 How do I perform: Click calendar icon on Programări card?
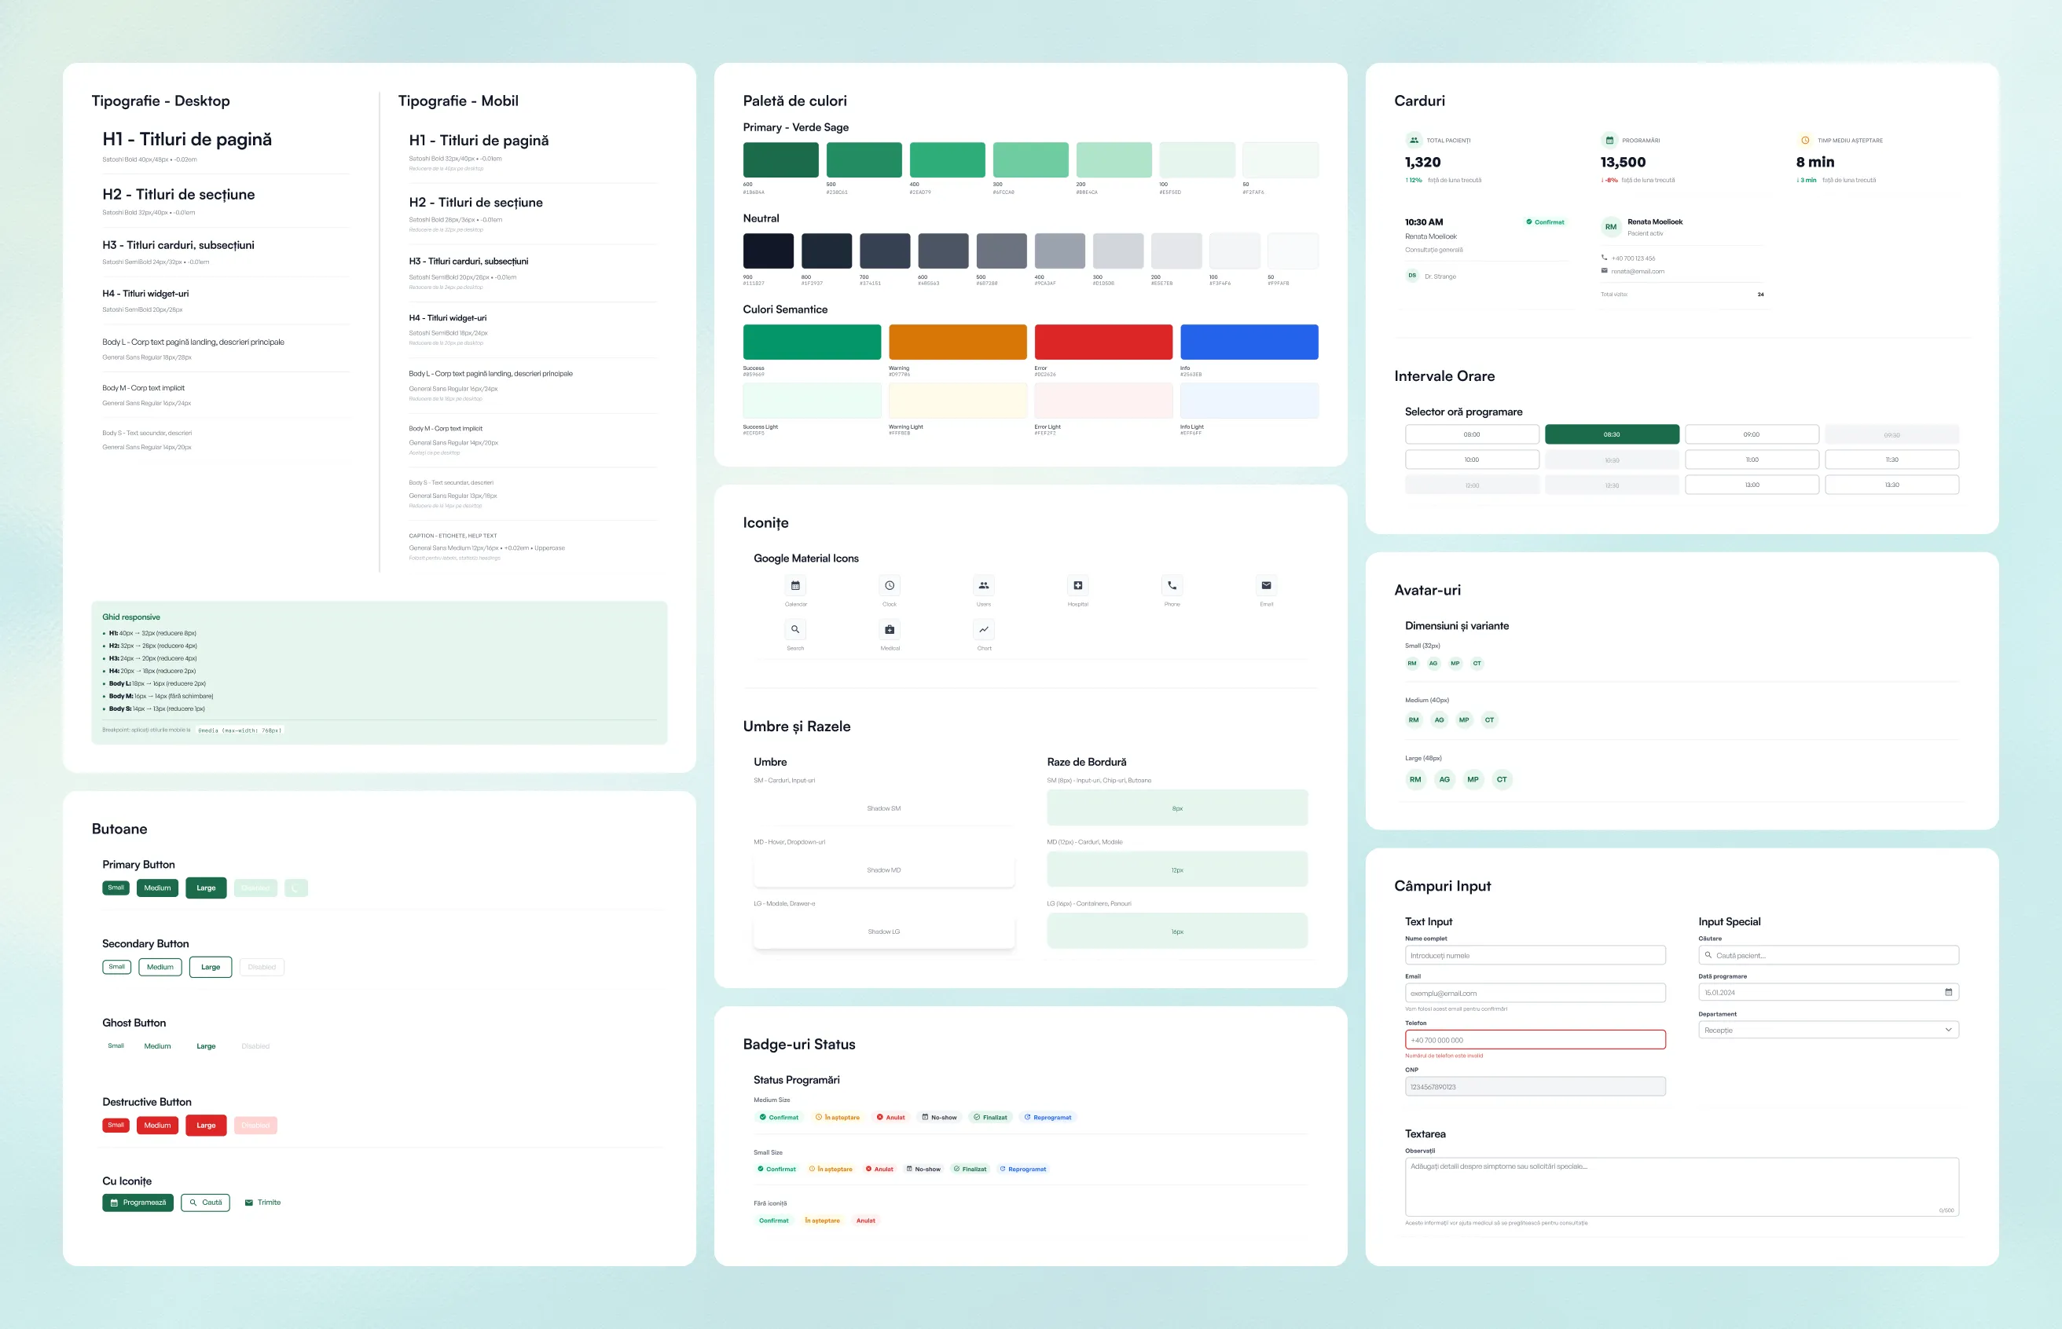[x=1609, y=140]
